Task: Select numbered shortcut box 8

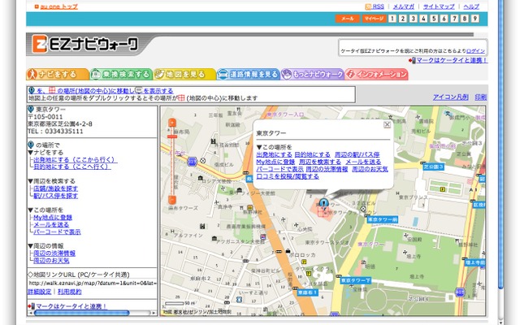Action: 465,19
